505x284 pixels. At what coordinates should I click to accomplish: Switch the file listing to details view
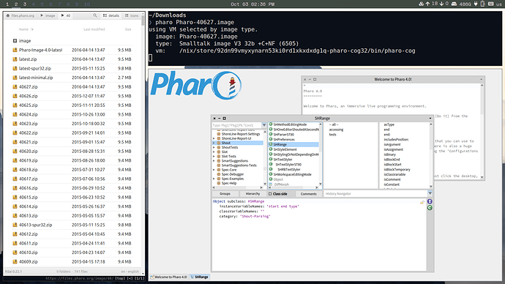click(111, 15)
